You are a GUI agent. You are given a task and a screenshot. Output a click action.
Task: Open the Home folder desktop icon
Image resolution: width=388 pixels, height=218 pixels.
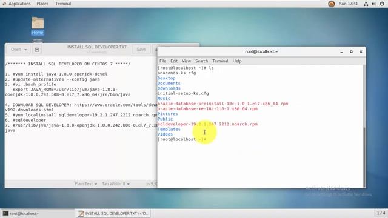[38, 25]
